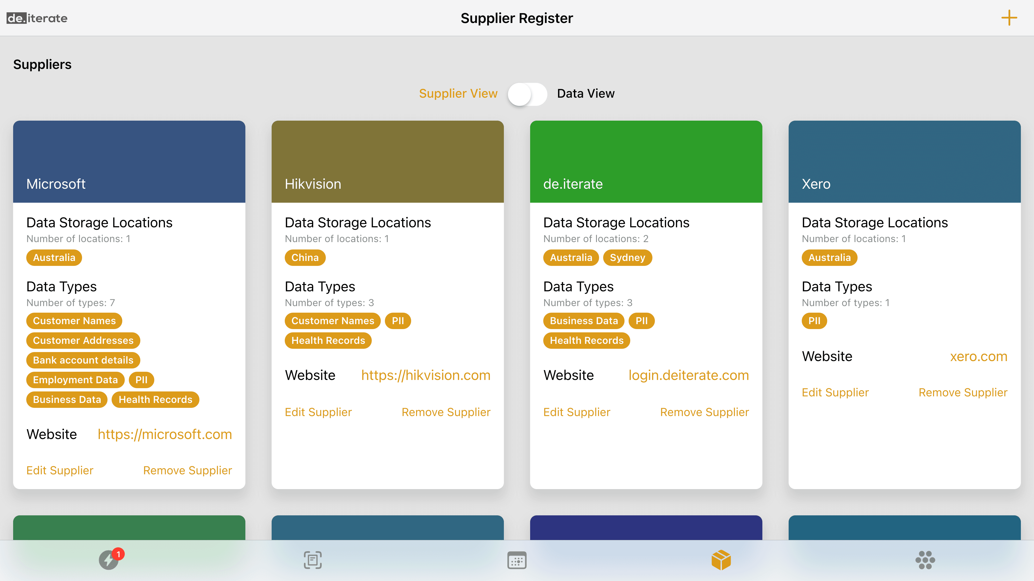Viewport: 1034px width, 581px height.
Task: Click the xero.com website link
Action: 978,356
